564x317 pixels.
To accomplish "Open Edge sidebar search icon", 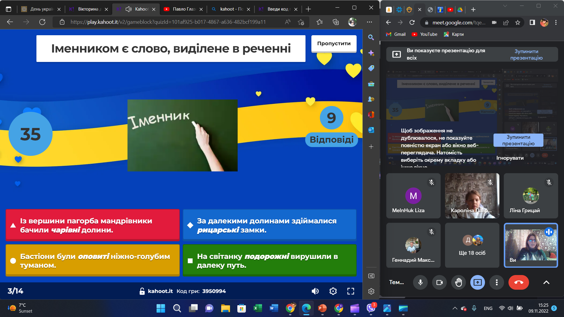I will click(371, 38).
